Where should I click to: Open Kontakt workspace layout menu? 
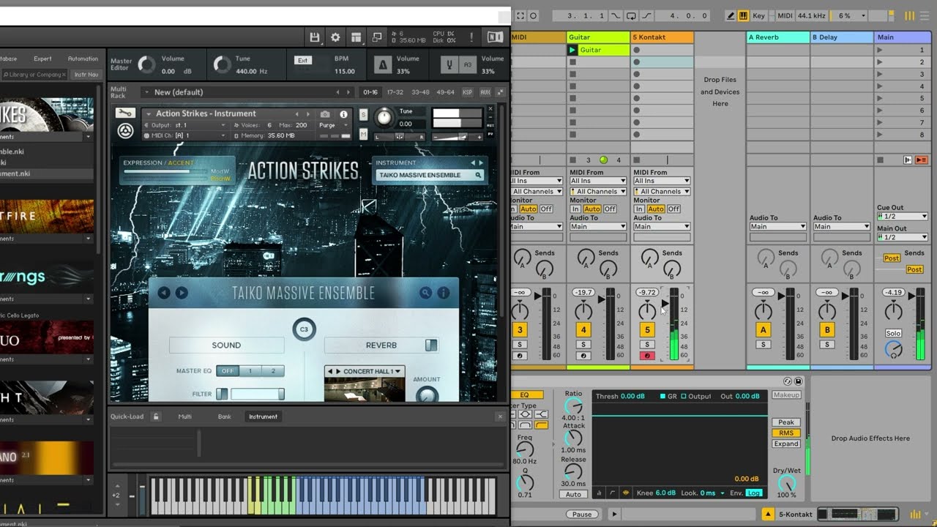coord(356,37)
